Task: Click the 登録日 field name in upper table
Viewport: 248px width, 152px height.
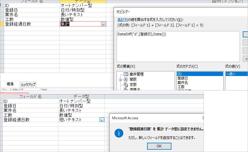Action: (x=32, y=10)
